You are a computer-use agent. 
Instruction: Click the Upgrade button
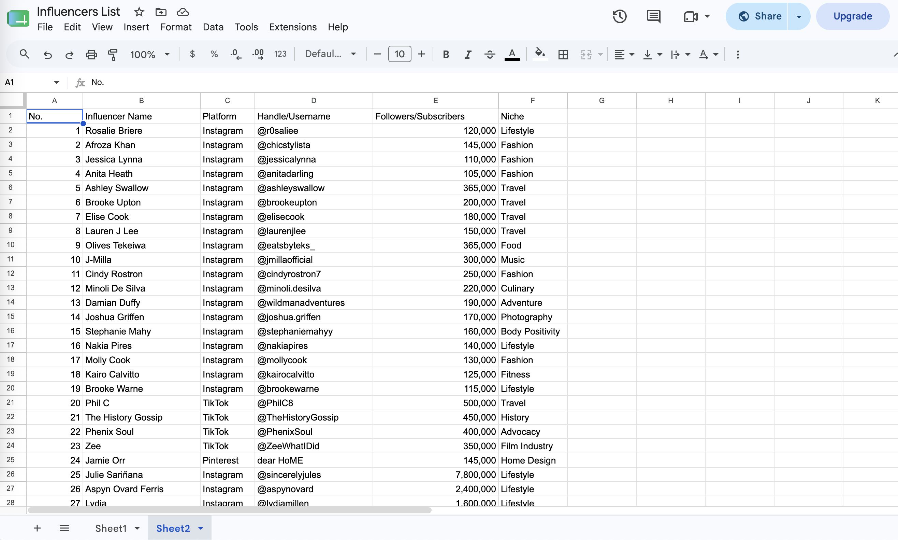[853, 16]
